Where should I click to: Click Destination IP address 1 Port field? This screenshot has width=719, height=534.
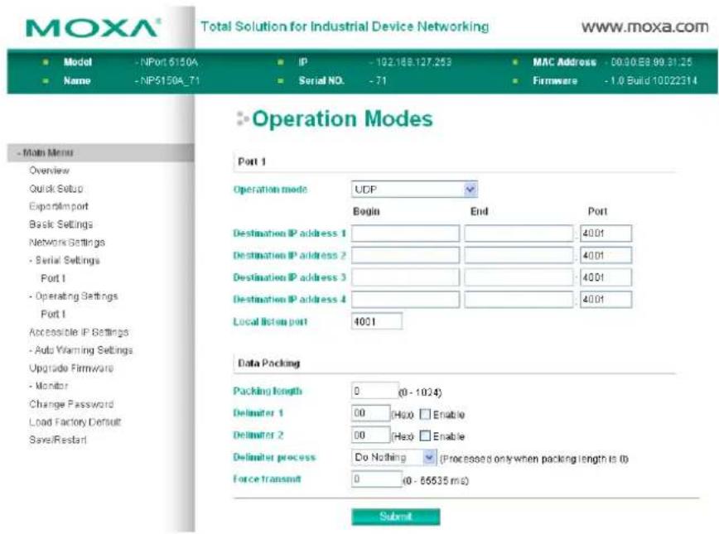pyautogui.click(x=606, y=233)
